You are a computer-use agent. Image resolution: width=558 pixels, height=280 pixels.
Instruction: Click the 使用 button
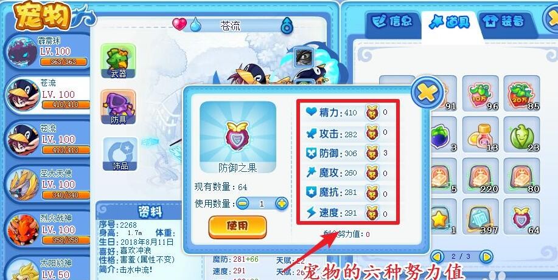click(237, 227)
